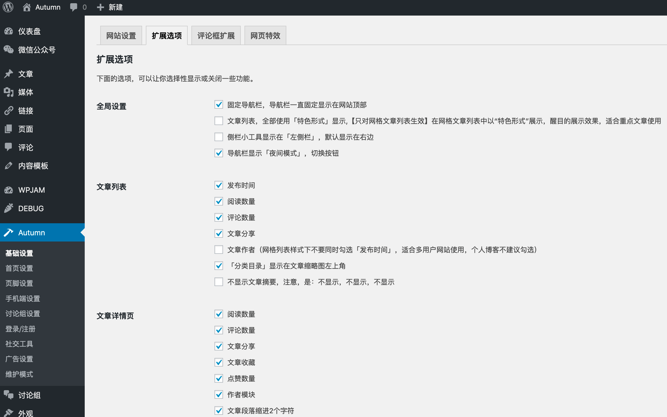
Task: Click the chain-link icon for 链接
Action: coord(9,111)
